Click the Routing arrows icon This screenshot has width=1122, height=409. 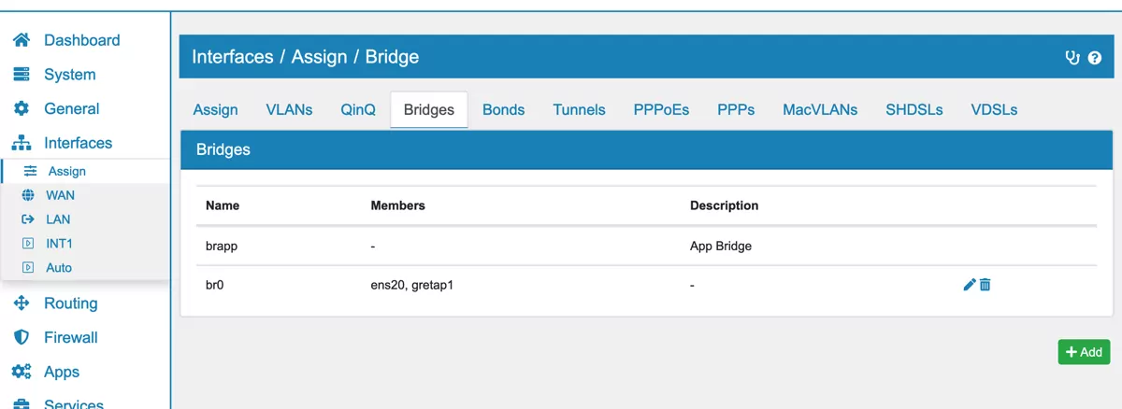tap(21, 303)
